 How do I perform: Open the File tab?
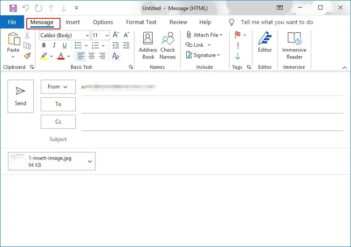tap(12, 22)
